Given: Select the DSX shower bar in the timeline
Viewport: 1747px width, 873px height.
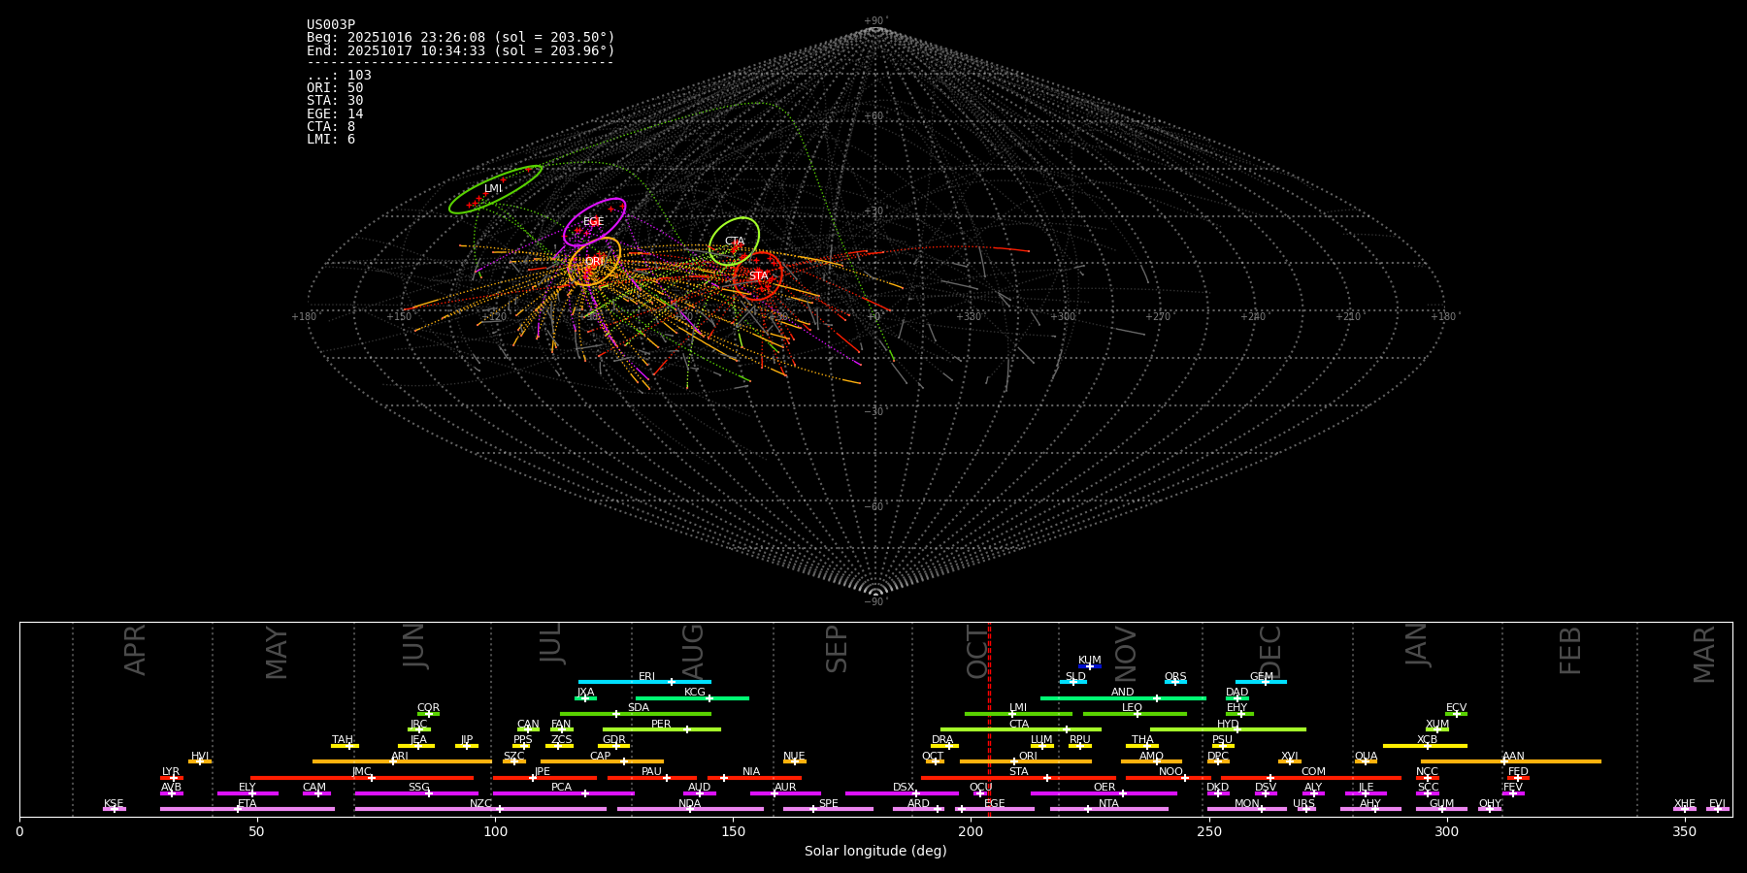Looking at the screenshot, I should (x=902, y=793).
